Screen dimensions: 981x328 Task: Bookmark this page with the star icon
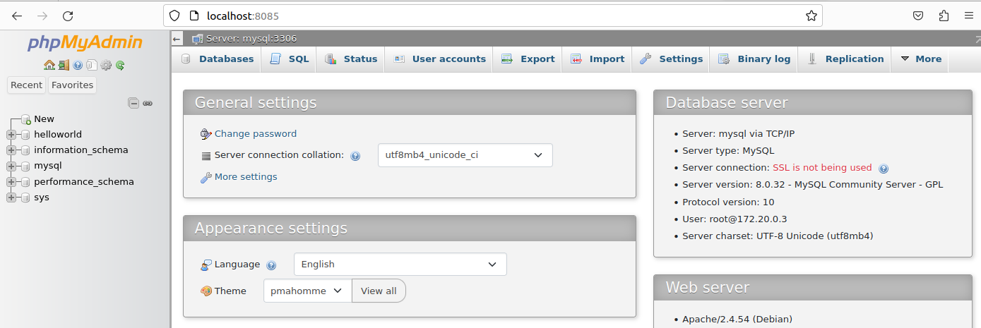[x=811, y=16]
